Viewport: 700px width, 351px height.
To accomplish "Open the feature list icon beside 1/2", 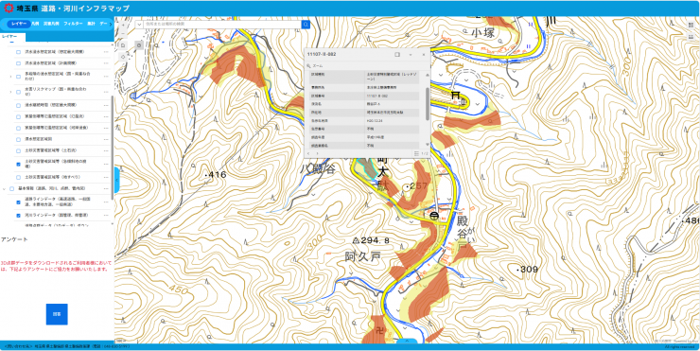I will point(416,153).
